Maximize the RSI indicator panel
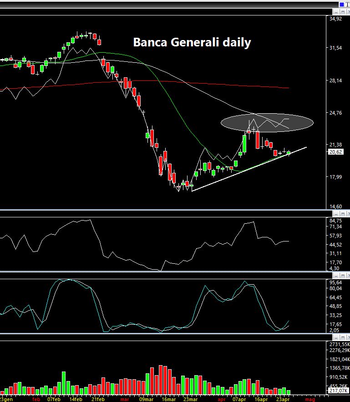The image size is (350, 402). click(343, 214)
